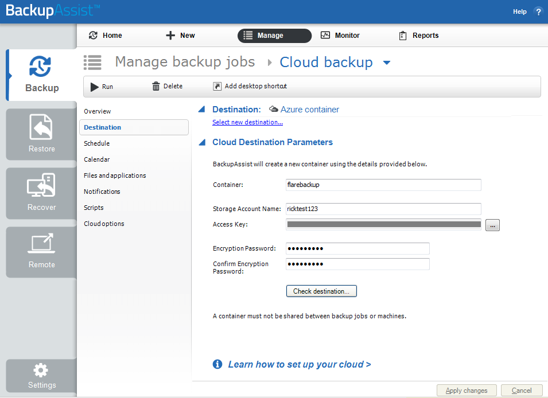Select the Destination menu item

point(134,127)
